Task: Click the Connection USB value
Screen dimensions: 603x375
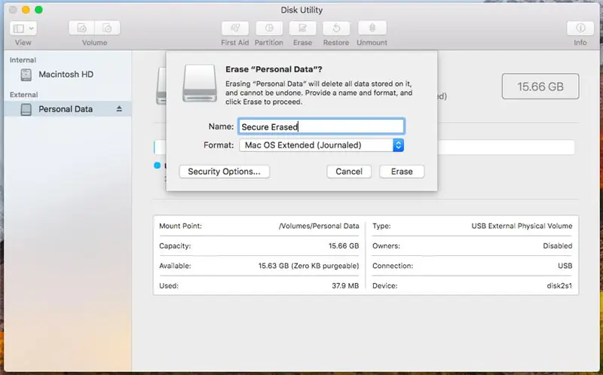Action: point(565,266)
